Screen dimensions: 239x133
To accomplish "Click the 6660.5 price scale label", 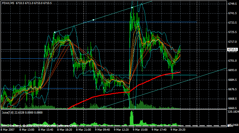I will pyautogui.click(x=233, y=108).
